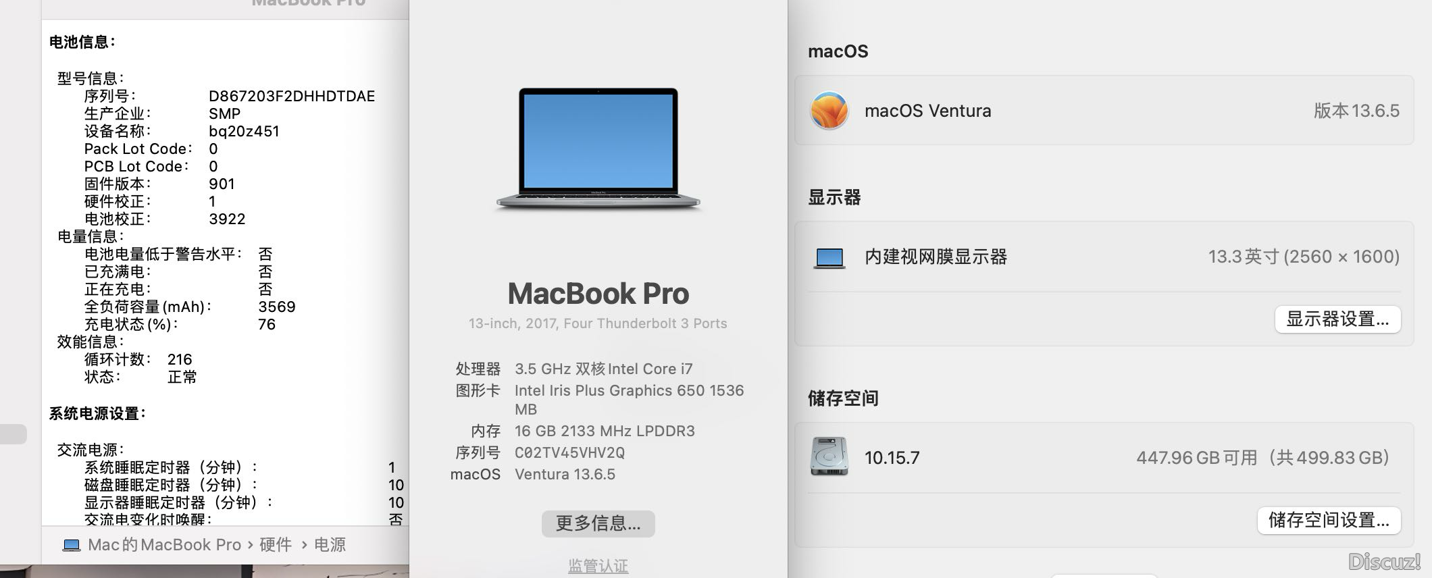Image resolution: width=1432 pixels, height=578 pixels.
Task: Click the 电池校正 value 3922
Action: 227,219
